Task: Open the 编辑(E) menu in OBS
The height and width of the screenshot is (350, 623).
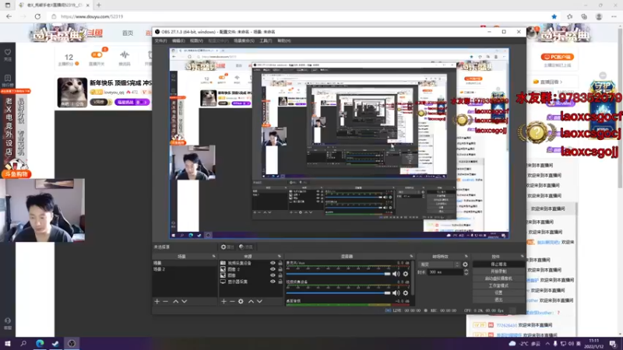Action: pos(178,40)
